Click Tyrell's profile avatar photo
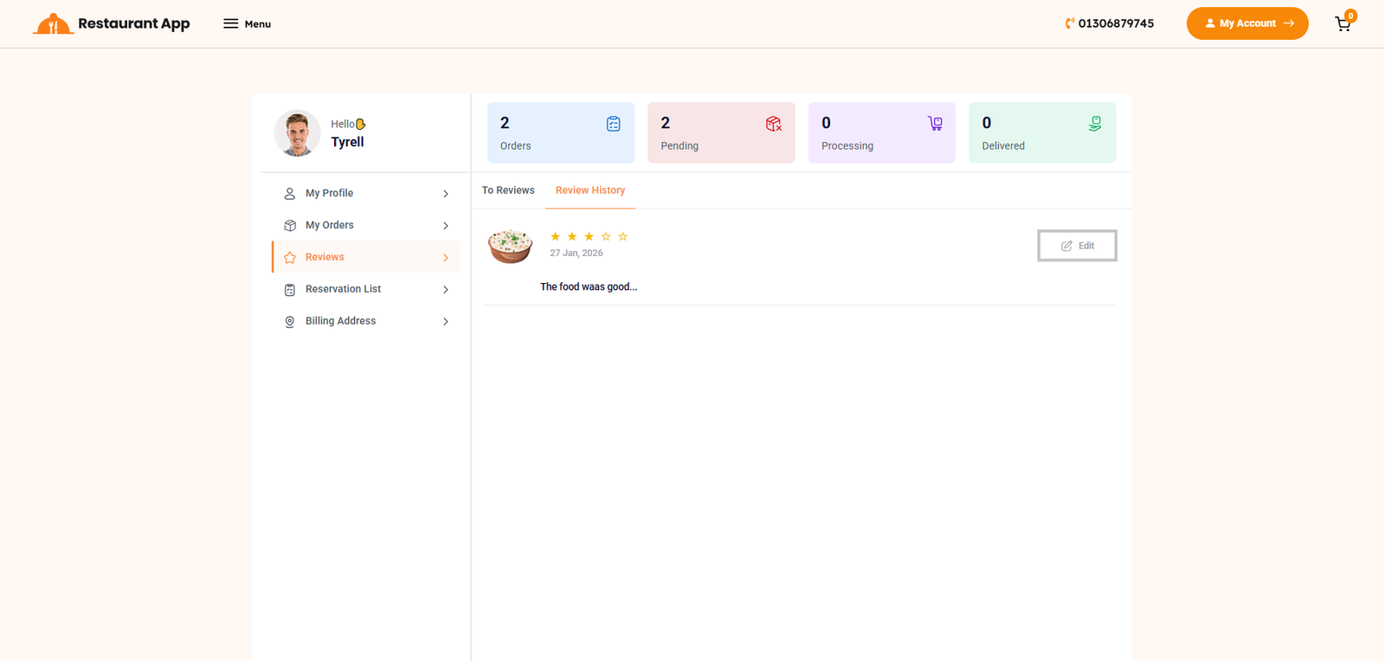 pyautogui.click(x=298, y=133)
